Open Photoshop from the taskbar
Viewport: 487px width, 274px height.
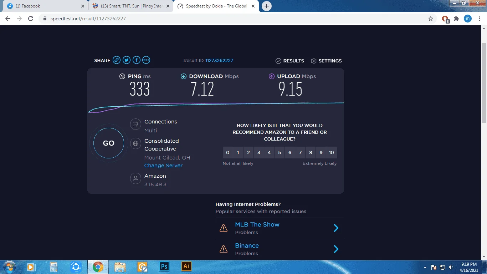pyautogui.click(x=164, y=267)
